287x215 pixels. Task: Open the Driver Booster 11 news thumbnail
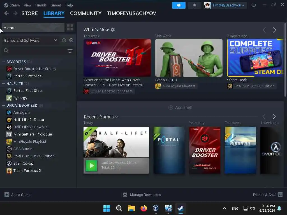coord(117,58)
